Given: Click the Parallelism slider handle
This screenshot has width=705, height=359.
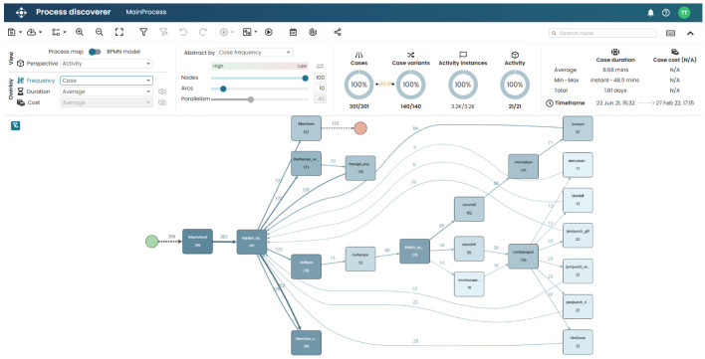Looking at the screenshot, I should 251,99.
